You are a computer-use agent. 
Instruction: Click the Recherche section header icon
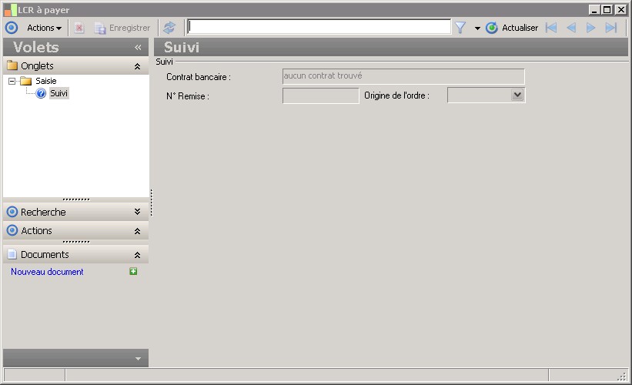[x=12, y=212]
